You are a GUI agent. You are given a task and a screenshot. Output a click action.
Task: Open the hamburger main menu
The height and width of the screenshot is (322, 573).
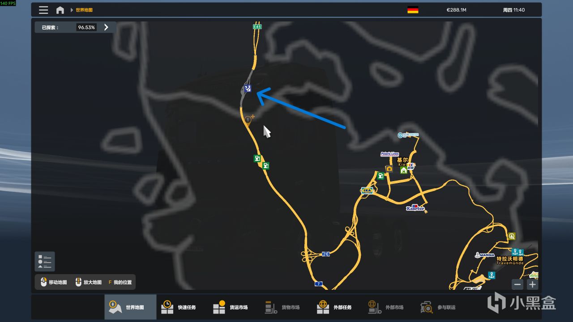tap(43, 10)
